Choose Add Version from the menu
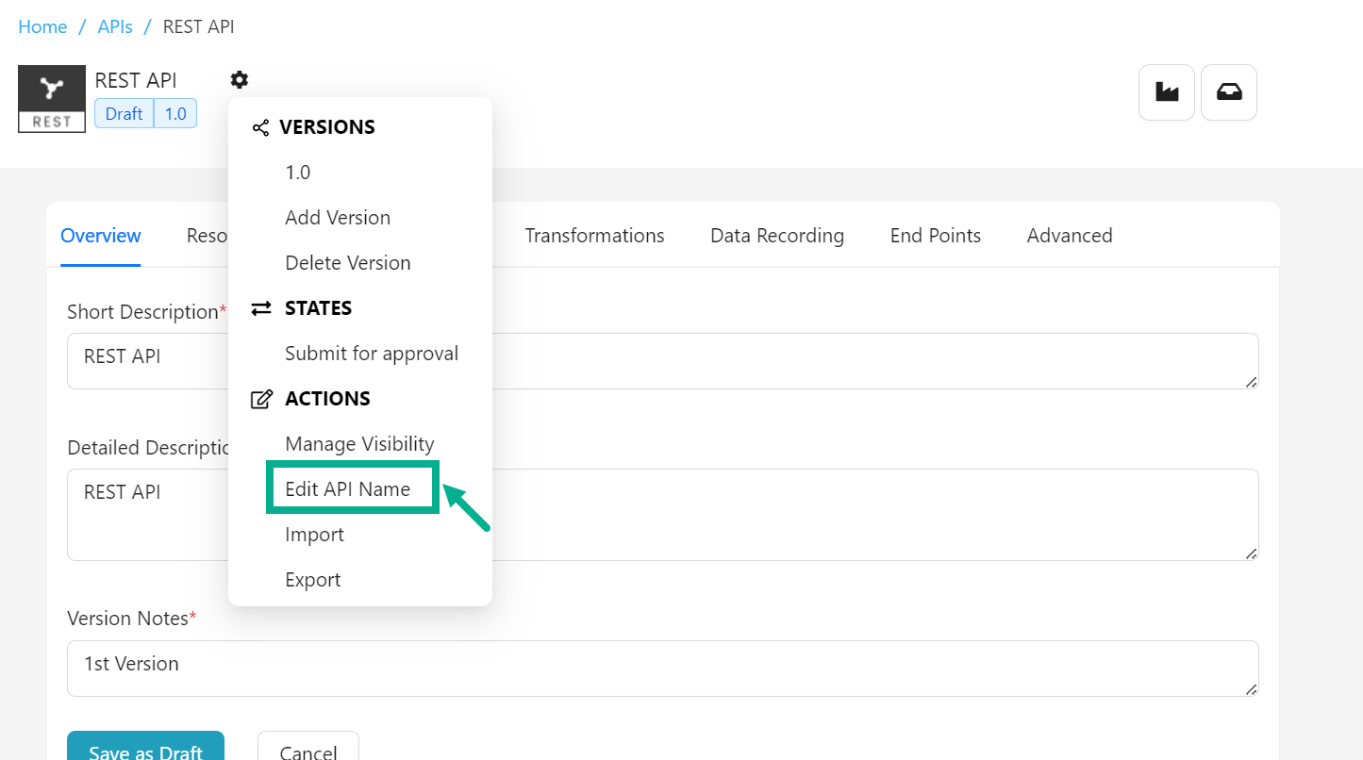The height and width of the screenshot is (760, 1363). pyautogui.click(x=338, y=218)
